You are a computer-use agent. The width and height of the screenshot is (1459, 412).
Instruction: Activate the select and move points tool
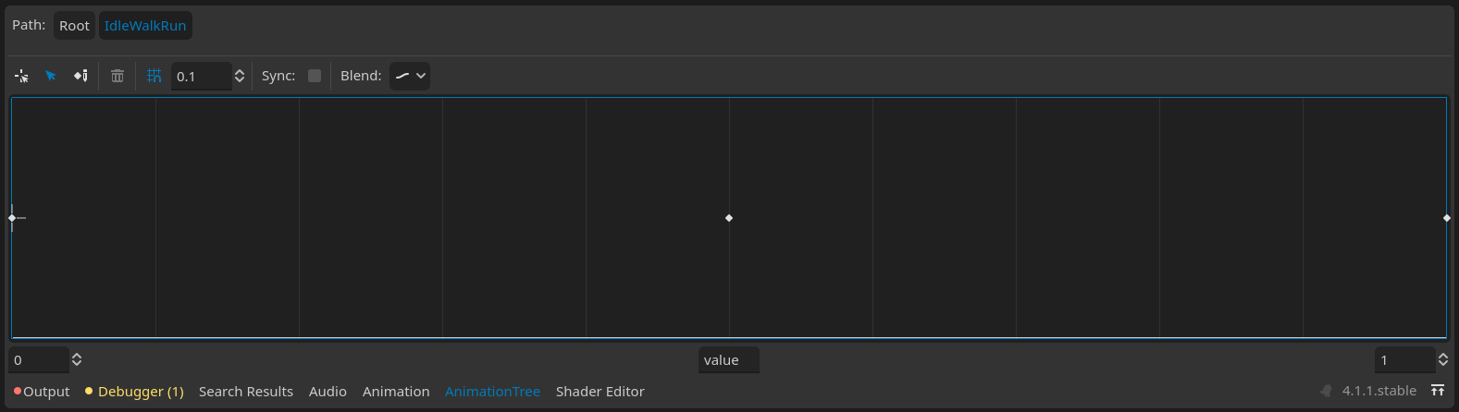point(51,76)
